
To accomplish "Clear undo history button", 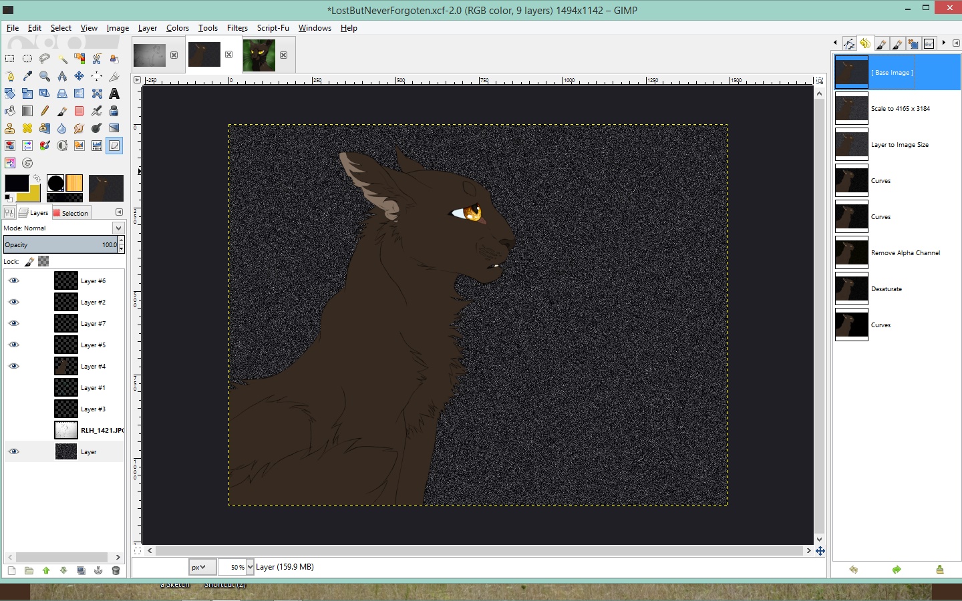I will [x=940, y=570].
